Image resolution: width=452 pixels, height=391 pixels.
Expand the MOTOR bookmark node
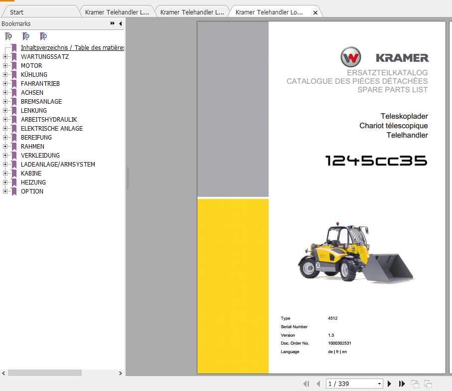[5, 65]
